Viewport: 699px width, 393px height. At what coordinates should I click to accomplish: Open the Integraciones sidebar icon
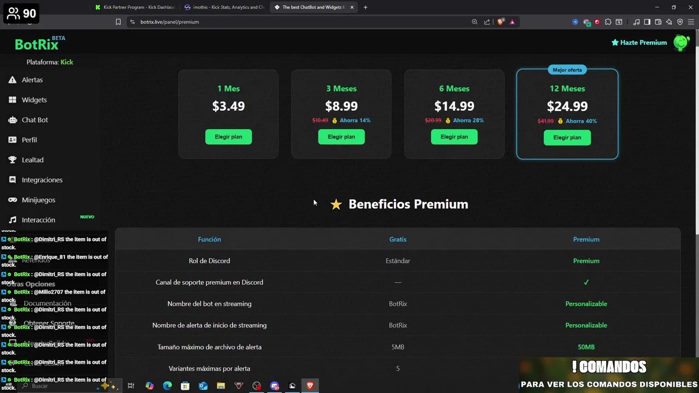click(x=12, y=180)
